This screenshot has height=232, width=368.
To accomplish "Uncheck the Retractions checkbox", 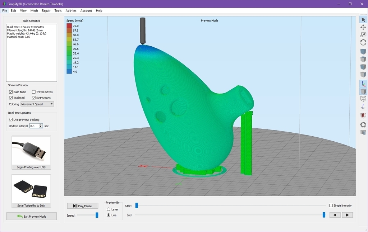I will [x=34, y=98].
